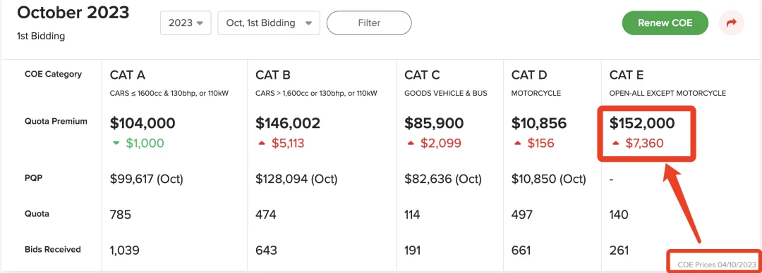Open the 2023 year dropdown

186,23
